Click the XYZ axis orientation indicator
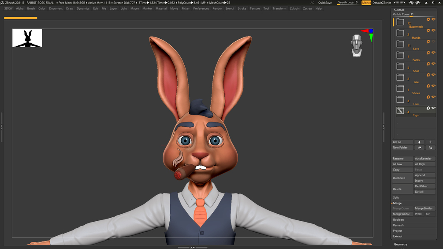 pyautogui.click(x=368, y=34)
